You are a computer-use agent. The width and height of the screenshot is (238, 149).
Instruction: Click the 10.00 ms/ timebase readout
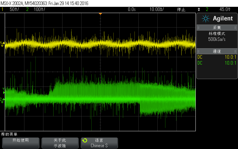156,9
